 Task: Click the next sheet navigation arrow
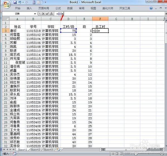(x=10, y=150)
